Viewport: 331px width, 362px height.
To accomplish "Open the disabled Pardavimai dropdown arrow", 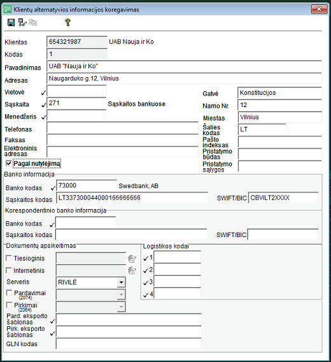I will [121, 294].
